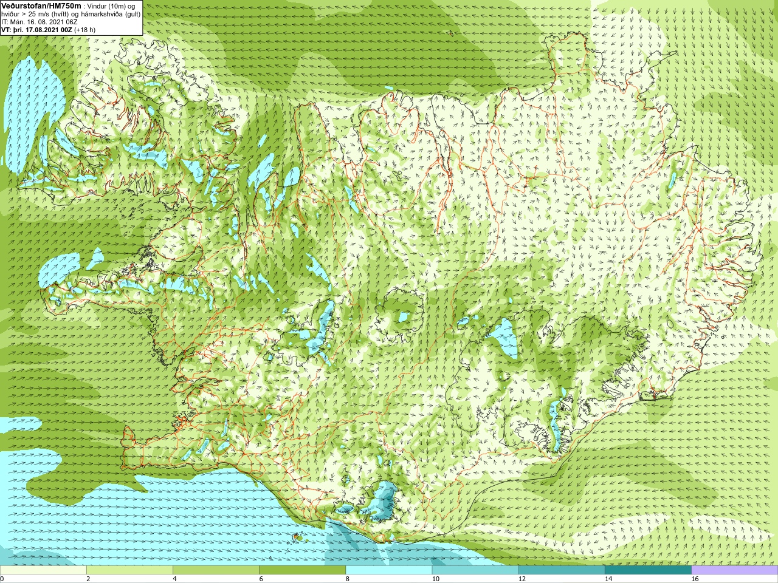Image resolution: width=778 pixels, height=583 pixels.
Task: Click the scale label "2"
Action: (88, 579)
